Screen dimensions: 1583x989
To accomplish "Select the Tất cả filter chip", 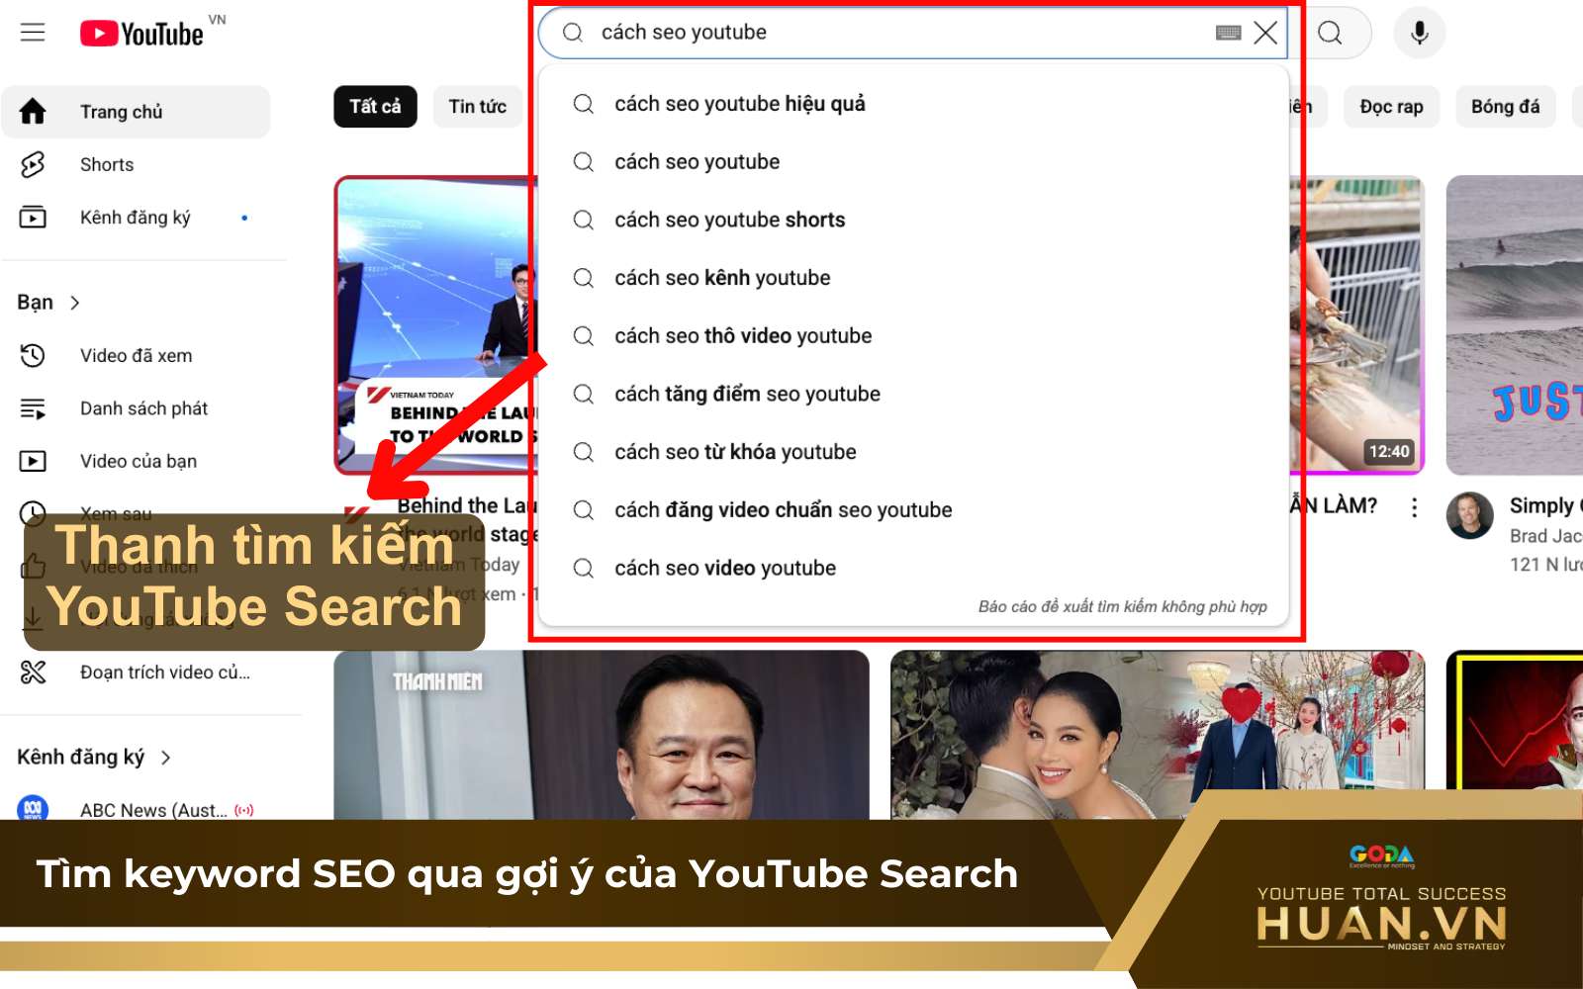I will point(375,107).
